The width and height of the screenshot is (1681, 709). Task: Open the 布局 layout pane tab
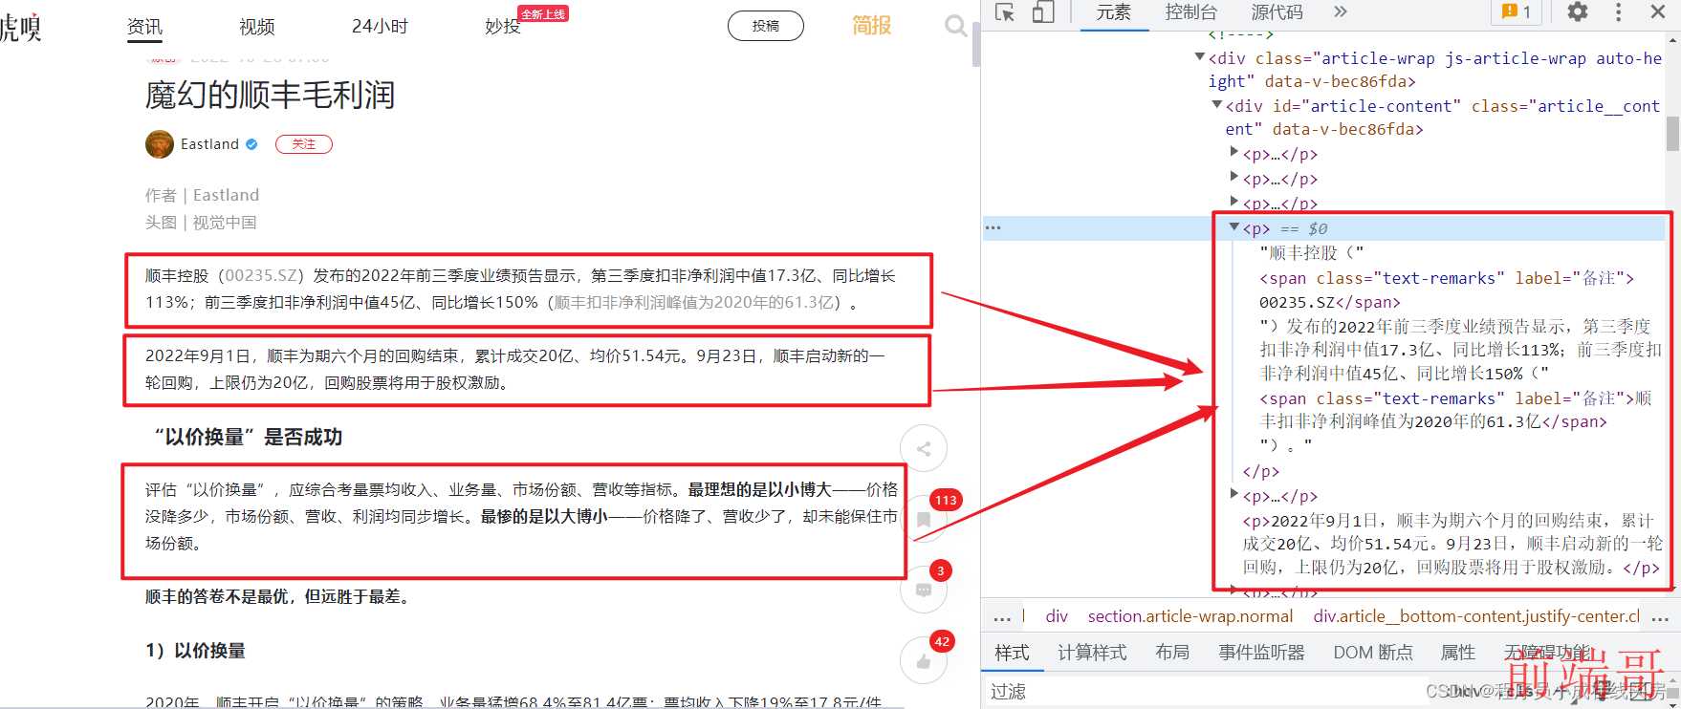[1172, 653]
